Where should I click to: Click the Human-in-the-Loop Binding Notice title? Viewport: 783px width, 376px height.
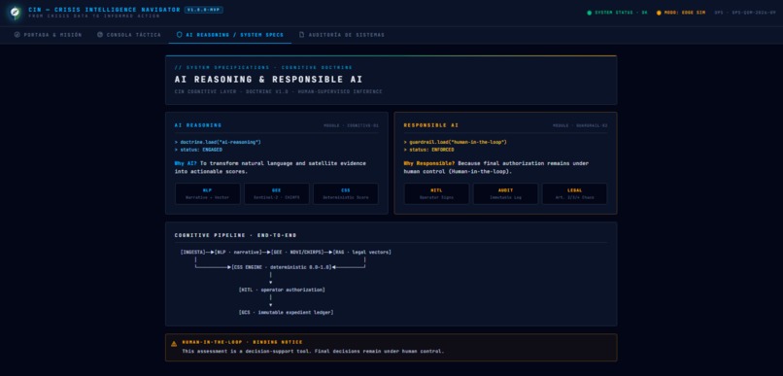click(x=242, y=342)
